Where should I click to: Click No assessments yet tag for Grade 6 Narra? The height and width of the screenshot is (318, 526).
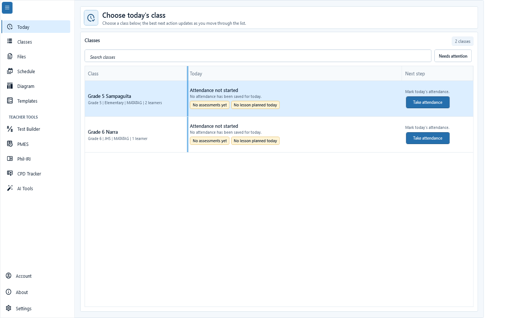pos(210,141)
